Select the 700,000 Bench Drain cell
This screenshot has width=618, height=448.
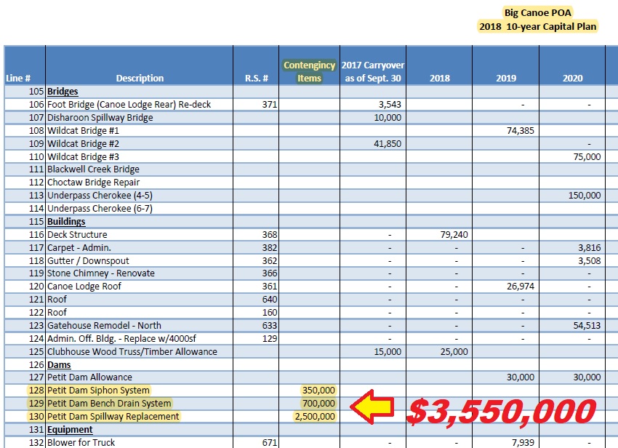[x=318, y=404]
